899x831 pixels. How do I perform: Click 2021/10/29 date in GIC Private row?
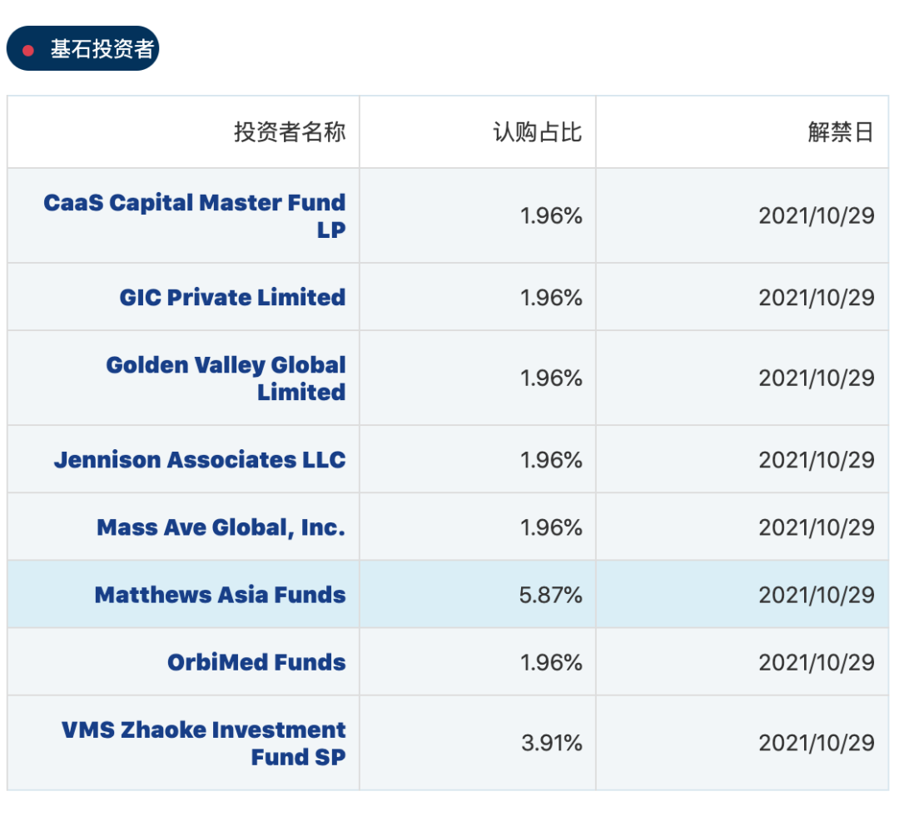(x=817, y=298)
